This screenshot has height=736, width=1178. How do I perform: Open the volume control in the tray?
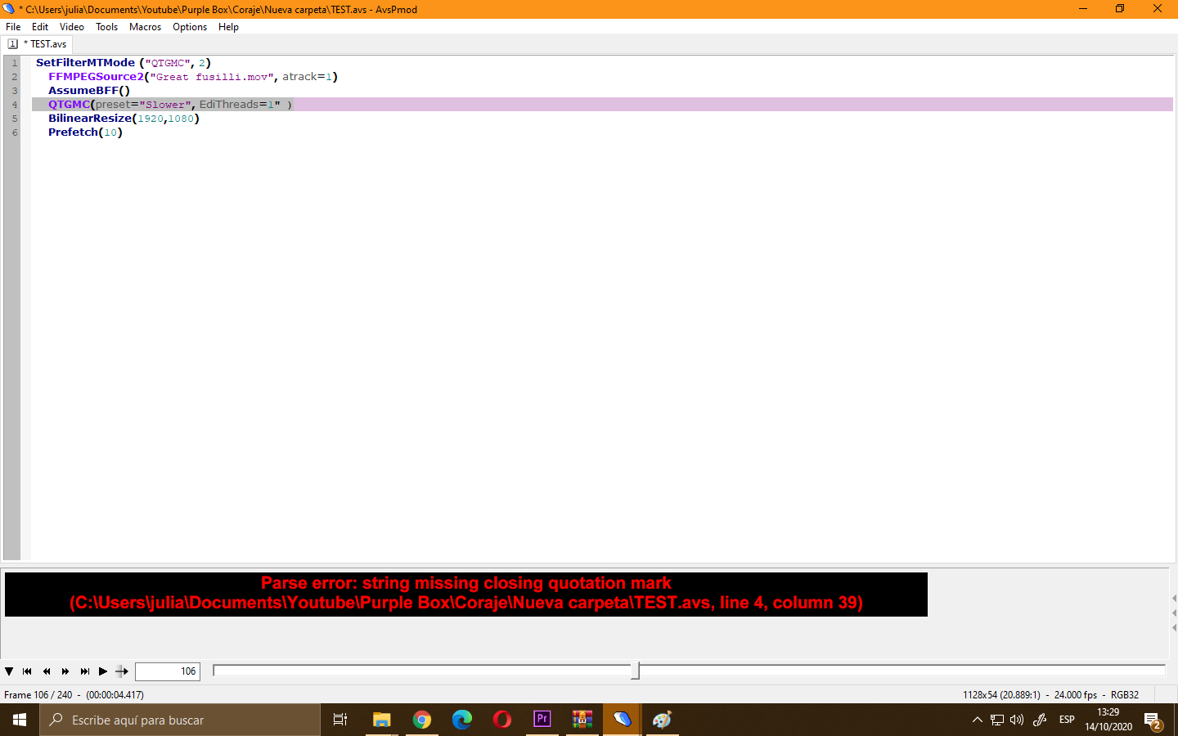1017,720
